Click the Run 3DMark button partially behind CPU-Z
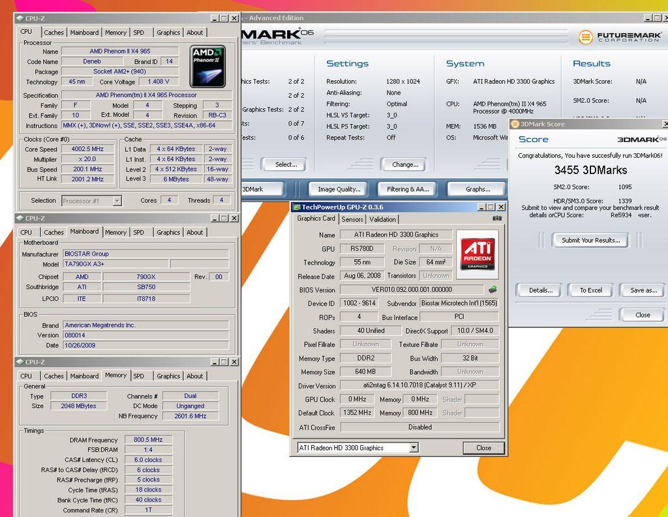Viewport: 668px width, 517px height. tap(262, 189)
